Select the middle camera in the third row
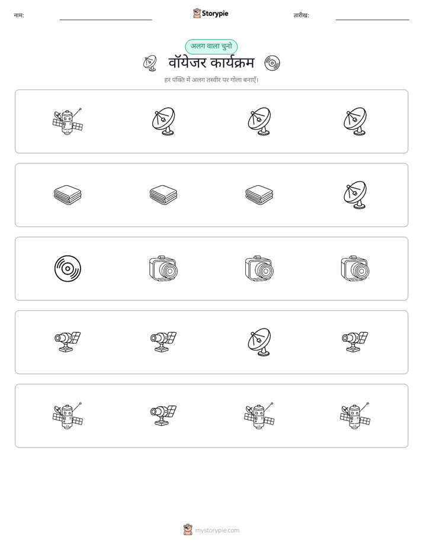This screenshot has height=547, width=423. pyautogui.click(x=259, y=269)
